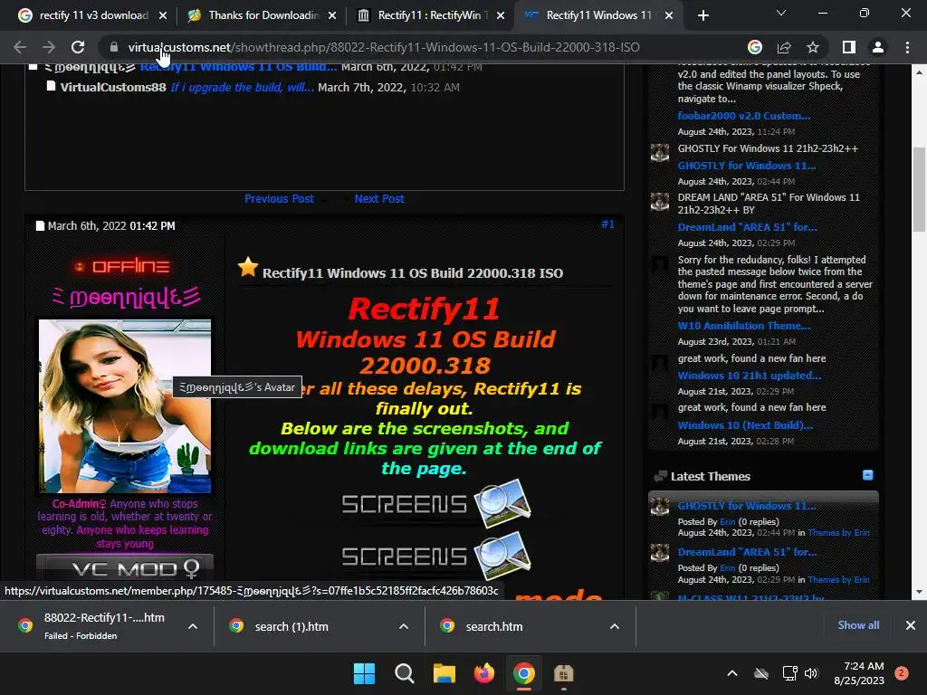Open a new browser tab

point(702,15)
